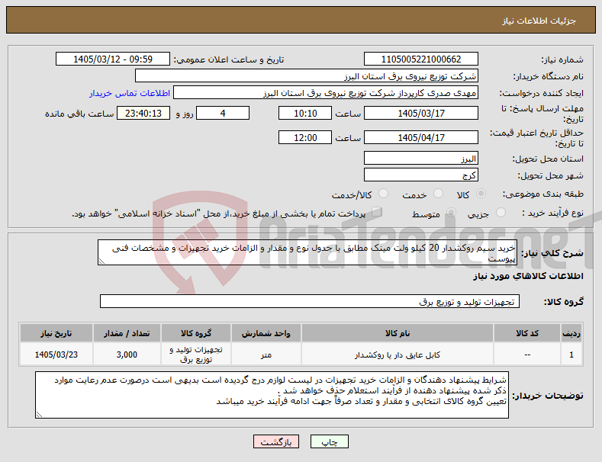Click the بازگشت (back) button

(x=276, y=442)
